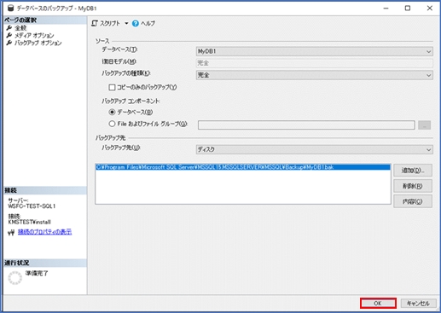Open the データベース dropdown showing MyDB1

click(314, 51)
